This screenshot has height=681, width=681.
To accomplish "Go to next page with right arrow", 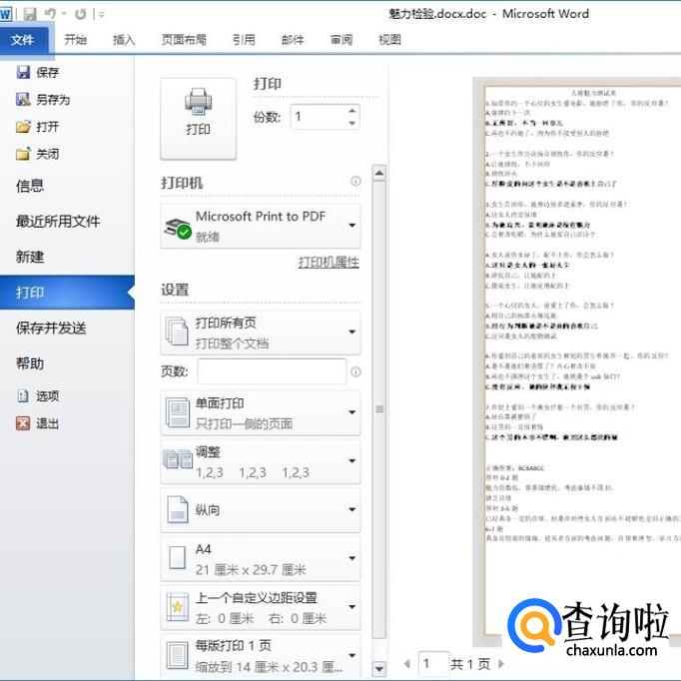I will [x=501, y=664].
